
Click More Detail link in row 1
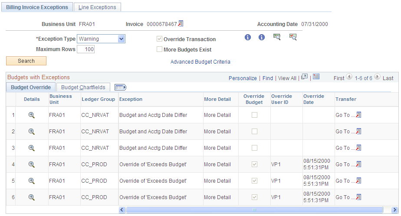(x=217, y=115)
